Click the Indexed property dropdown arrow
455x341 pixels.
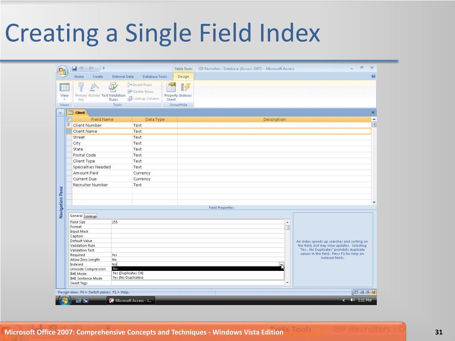pos(281,264)
